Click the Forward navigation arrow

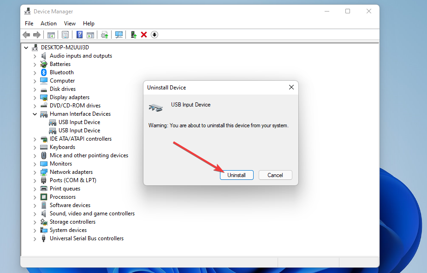pos(37,35)
